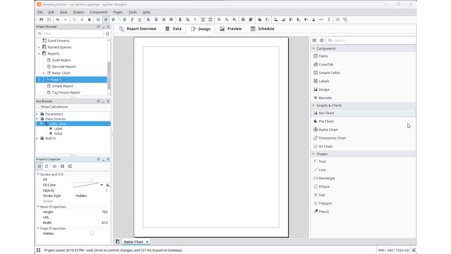
Task: Click the Save project toolbar icon
Action: (41, 19)
